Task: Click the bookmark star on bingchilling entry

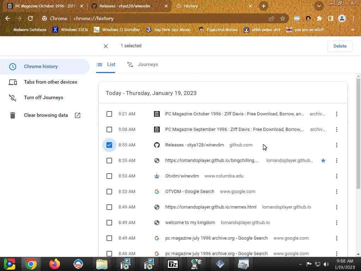Action: point(323,161)
